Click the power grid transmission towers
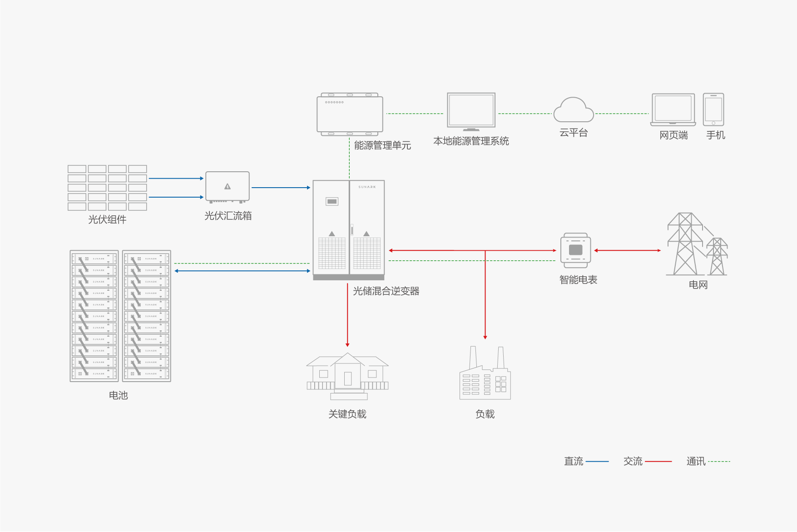 pos(696,245)
